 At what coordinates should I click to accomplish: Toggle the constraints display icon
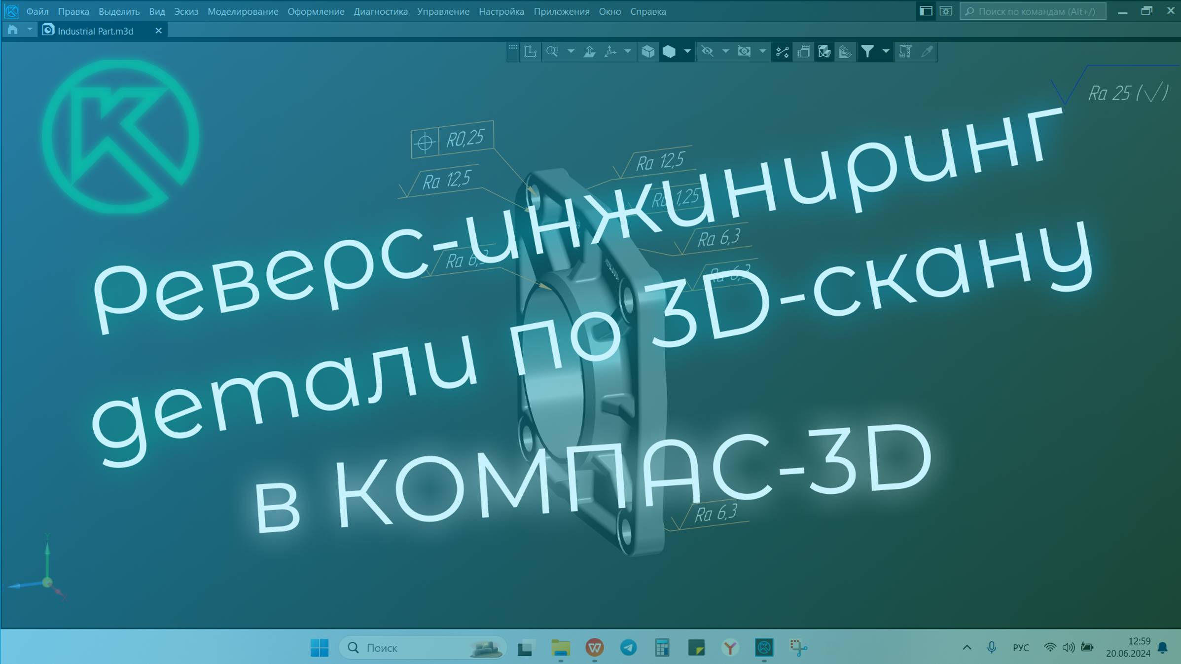(x=782, y=51)
